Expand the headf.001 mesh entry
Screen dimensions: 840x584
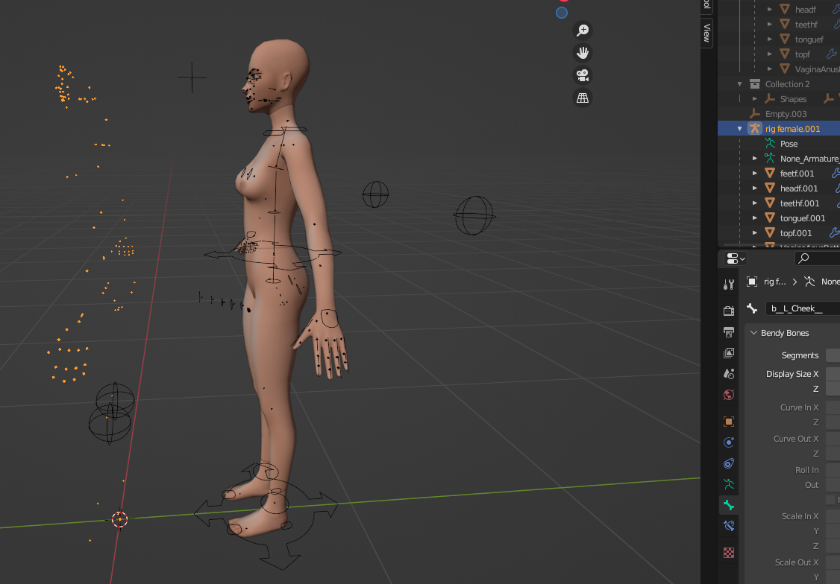755,188
